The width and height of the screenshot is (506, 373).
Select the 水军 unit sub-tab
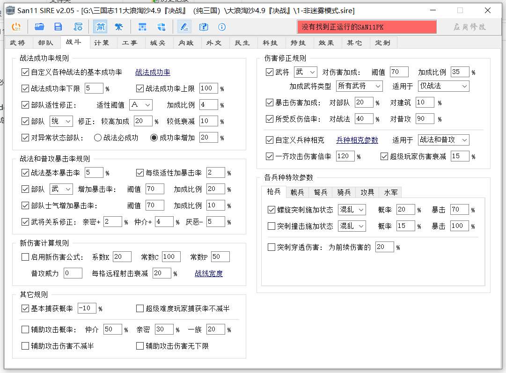pyautogui.click(x=391, y=192)
